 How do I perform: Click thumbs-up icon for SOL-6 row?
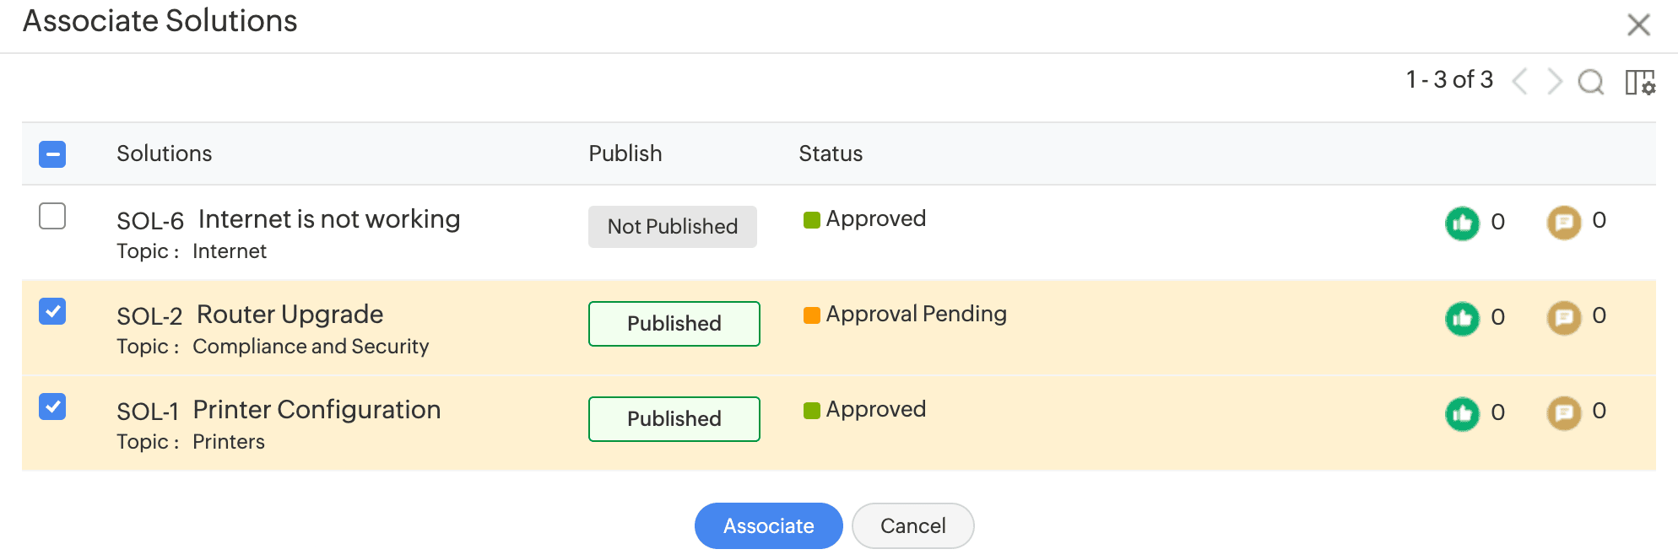(x=1462, y=223)
